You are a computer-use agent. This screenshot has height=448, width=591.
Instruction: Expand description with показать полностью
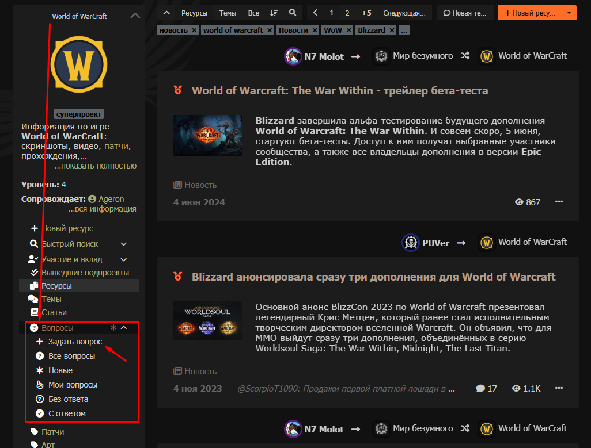coord(96,166)
